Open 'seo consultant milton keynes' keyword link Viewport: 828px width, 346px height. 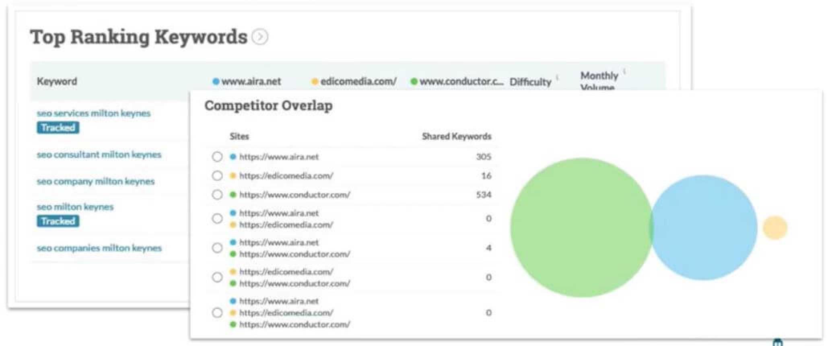coord(99,154)
